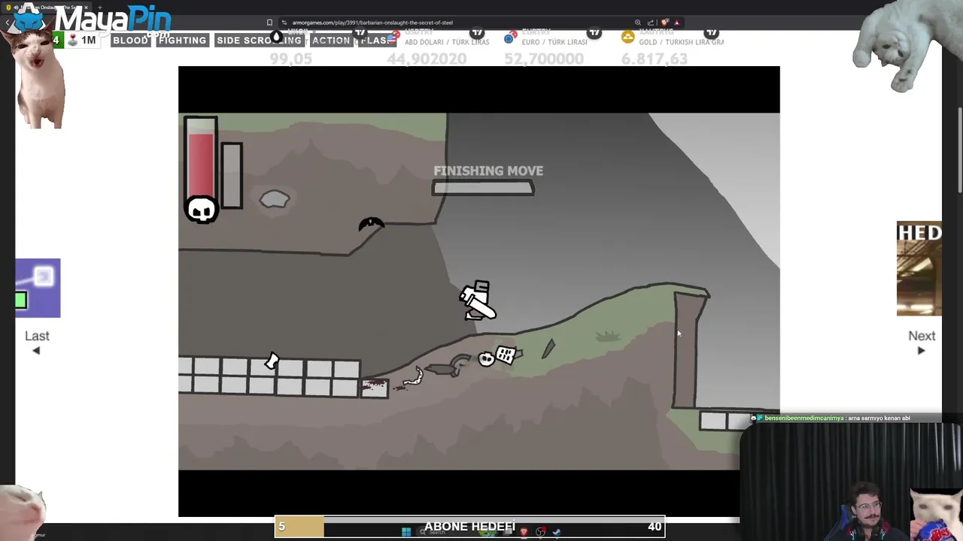Open the Windows Start button
963x541 pixels.
406,532
